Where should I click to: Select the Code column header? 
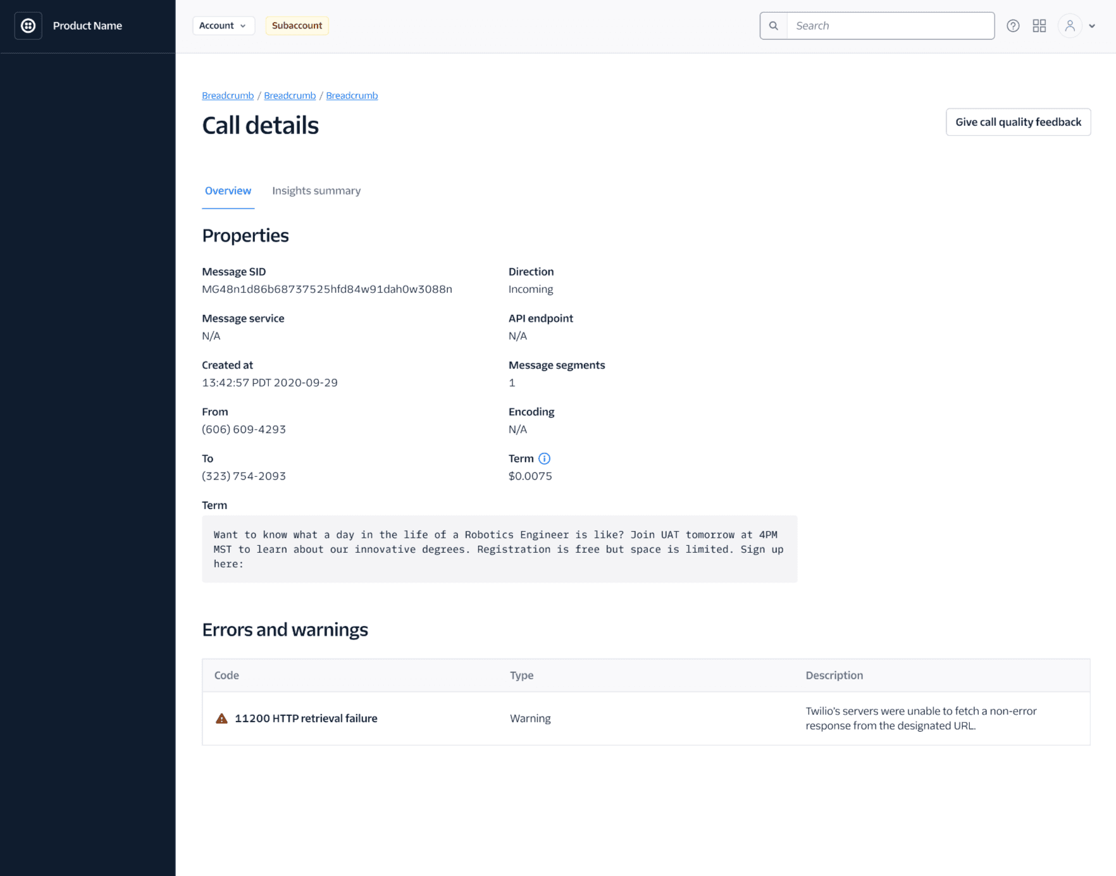point(226,675)
